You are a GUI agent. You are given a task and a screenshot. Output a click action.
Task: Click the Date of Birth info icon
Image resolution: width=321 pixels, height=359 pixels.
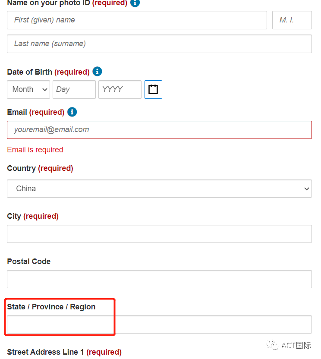(x=98, y=72)
